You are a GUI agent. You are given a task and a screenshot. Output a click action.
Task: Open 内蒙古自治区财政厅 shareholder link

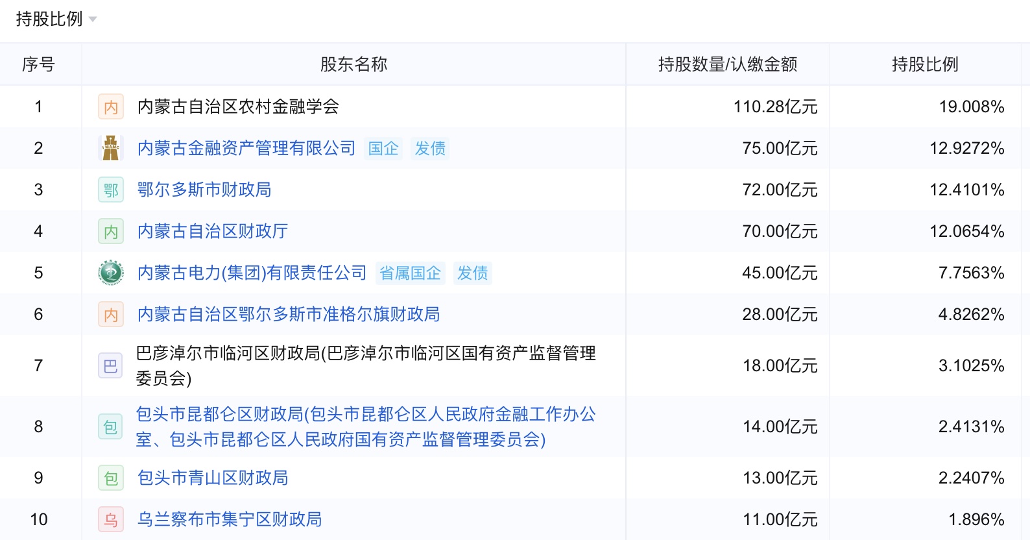point(213,231)
